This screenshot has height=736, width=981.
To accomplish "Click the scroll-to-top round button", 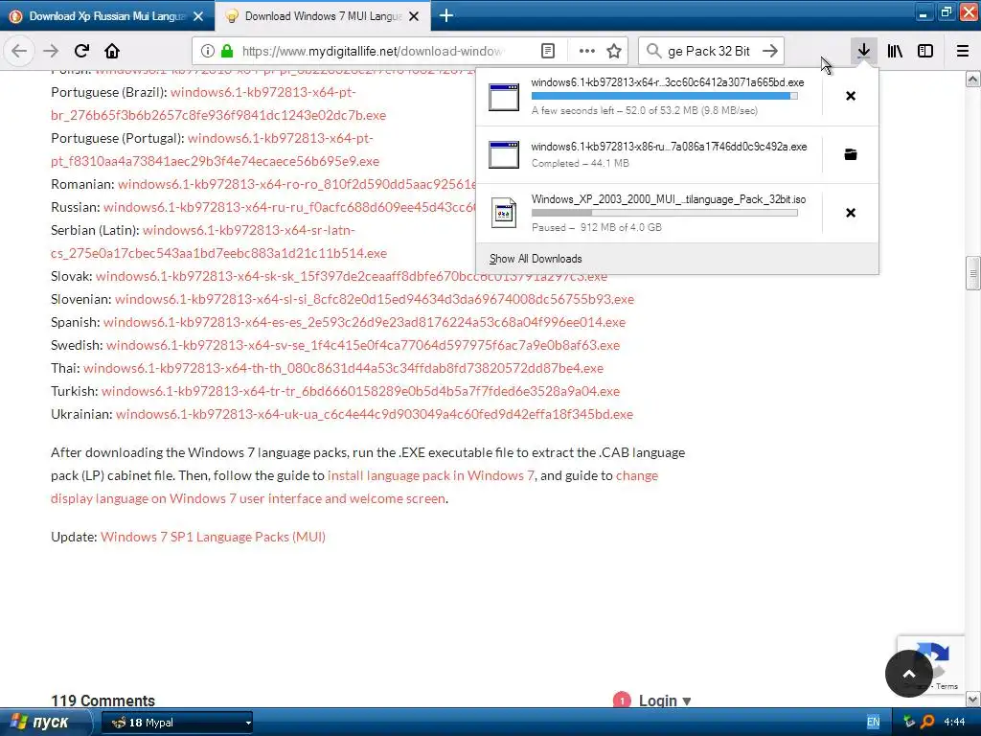I will tap(909, 674).
